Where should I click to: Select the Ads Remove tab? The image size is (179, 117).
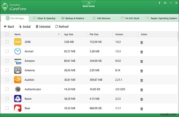(x=102, y=18)
